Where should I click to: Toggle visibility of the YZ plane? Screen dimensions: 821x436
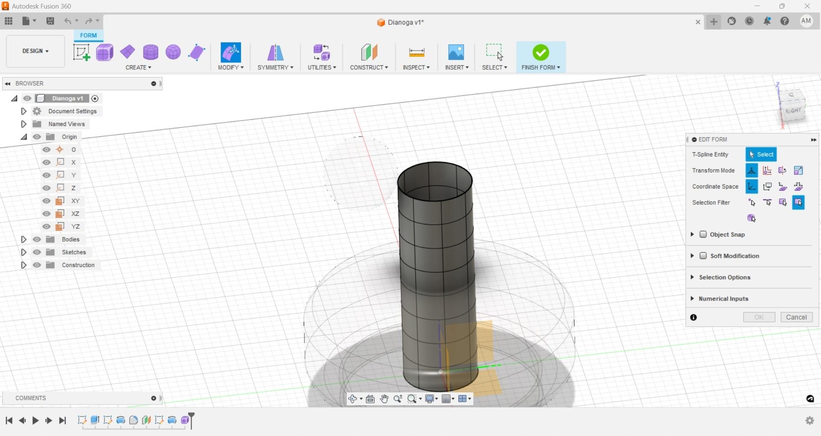click(47, 227)
